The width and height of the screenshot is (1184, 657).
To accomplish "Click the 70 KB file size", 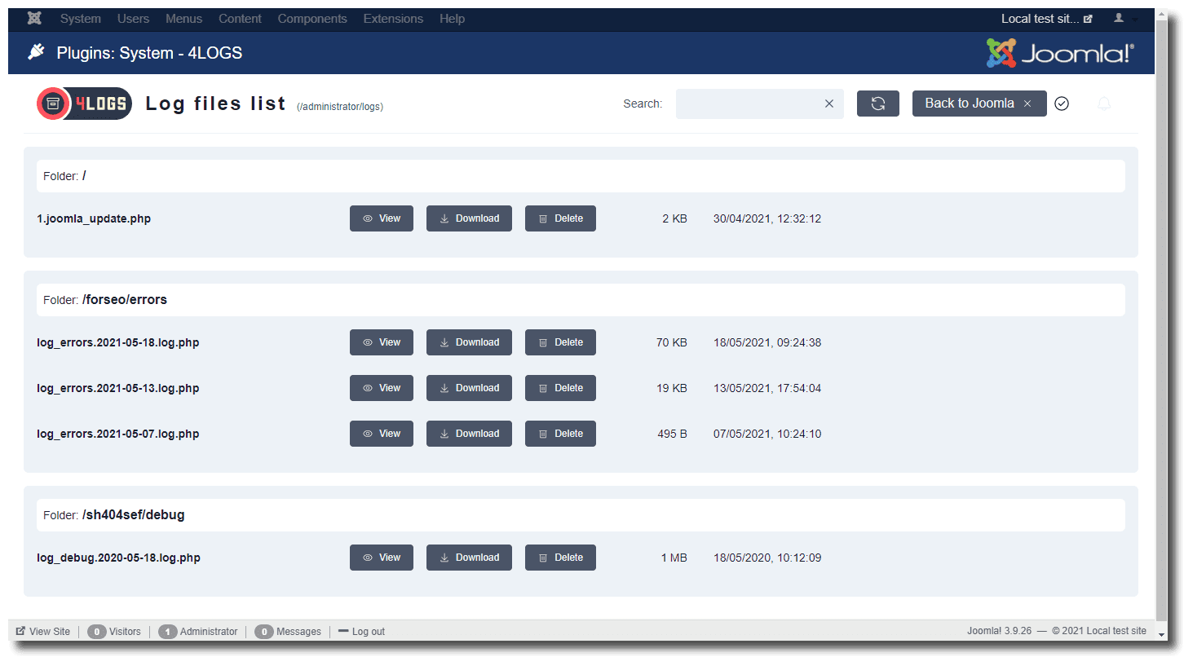I will (672, 342).
